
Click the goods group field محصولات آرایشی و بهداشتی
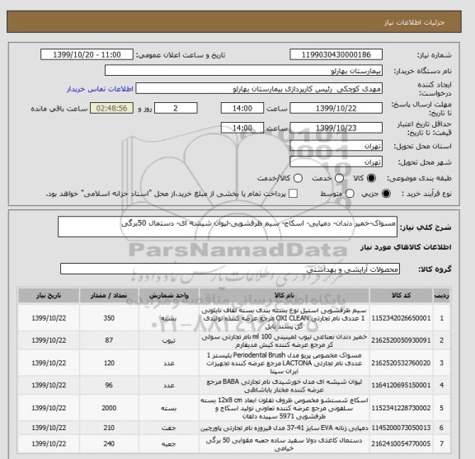[230, 269]
